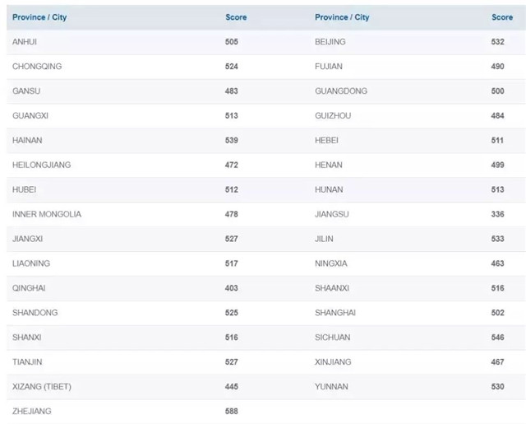Click the HEILONGJIANG entry

click(42, 165)
